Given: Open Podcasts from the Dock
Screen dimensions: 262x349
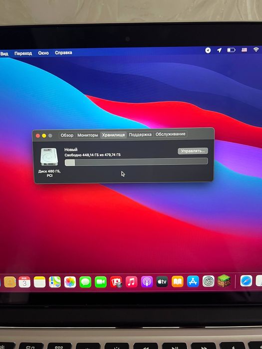Looking at the screenshot, I should click(x=147, y=282).
